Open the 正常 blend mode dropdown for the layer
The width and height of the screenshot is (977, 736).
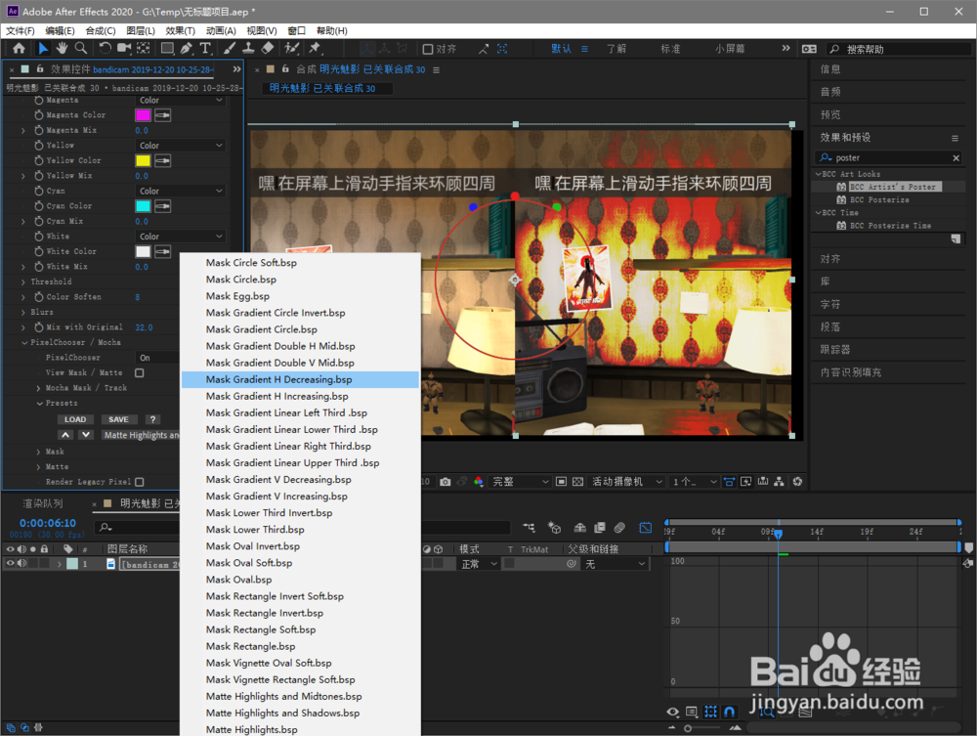[x=479, y=564]
